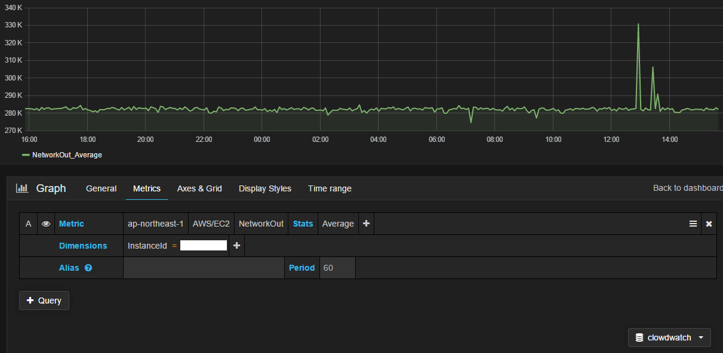
Task: Change the InstanceId dimension key
Action: pyautogui.click(x=147, y=246)
